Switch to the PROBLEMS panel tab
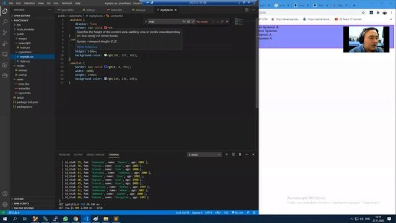Viewport: 396px width, 223px height. (x=64, y=154)
